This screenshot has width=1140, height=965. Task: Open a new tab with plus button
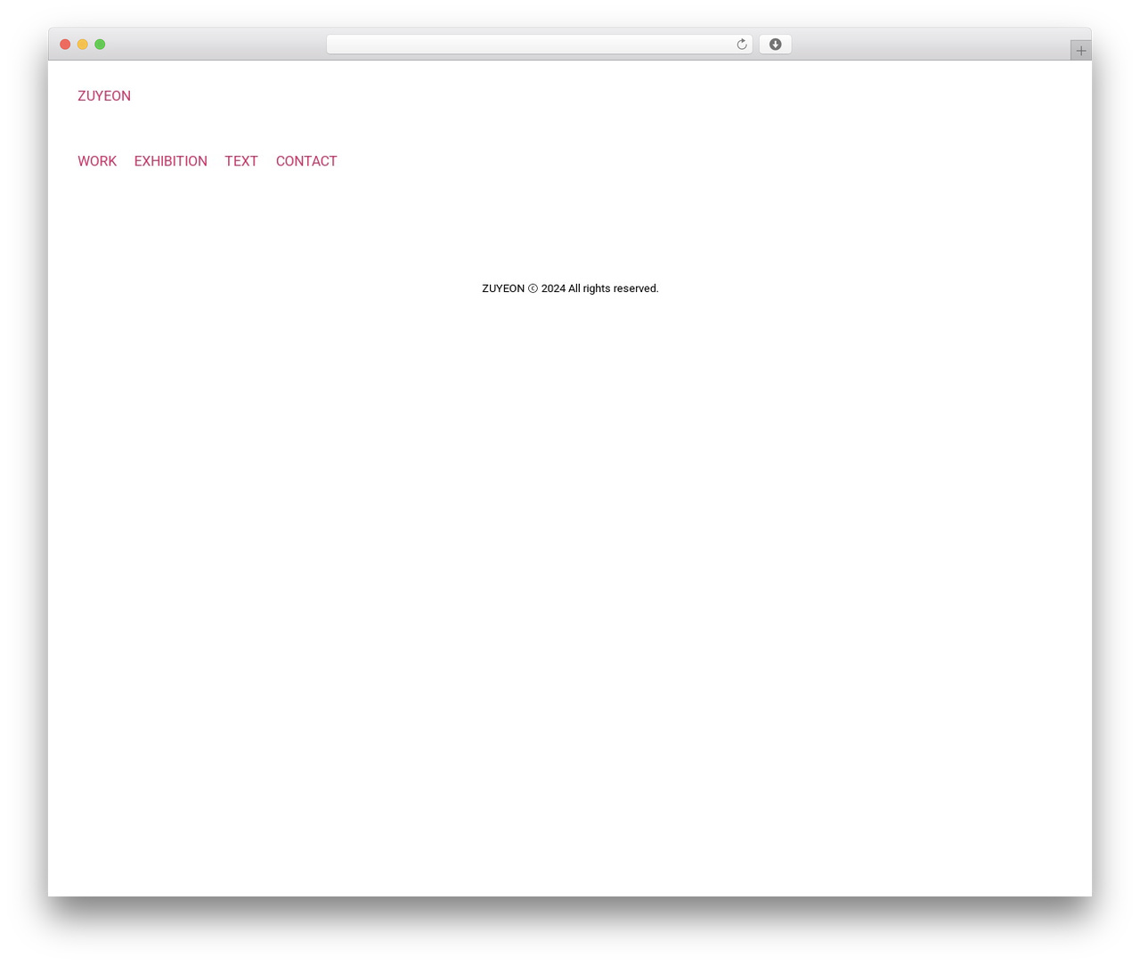point(1080,51)
